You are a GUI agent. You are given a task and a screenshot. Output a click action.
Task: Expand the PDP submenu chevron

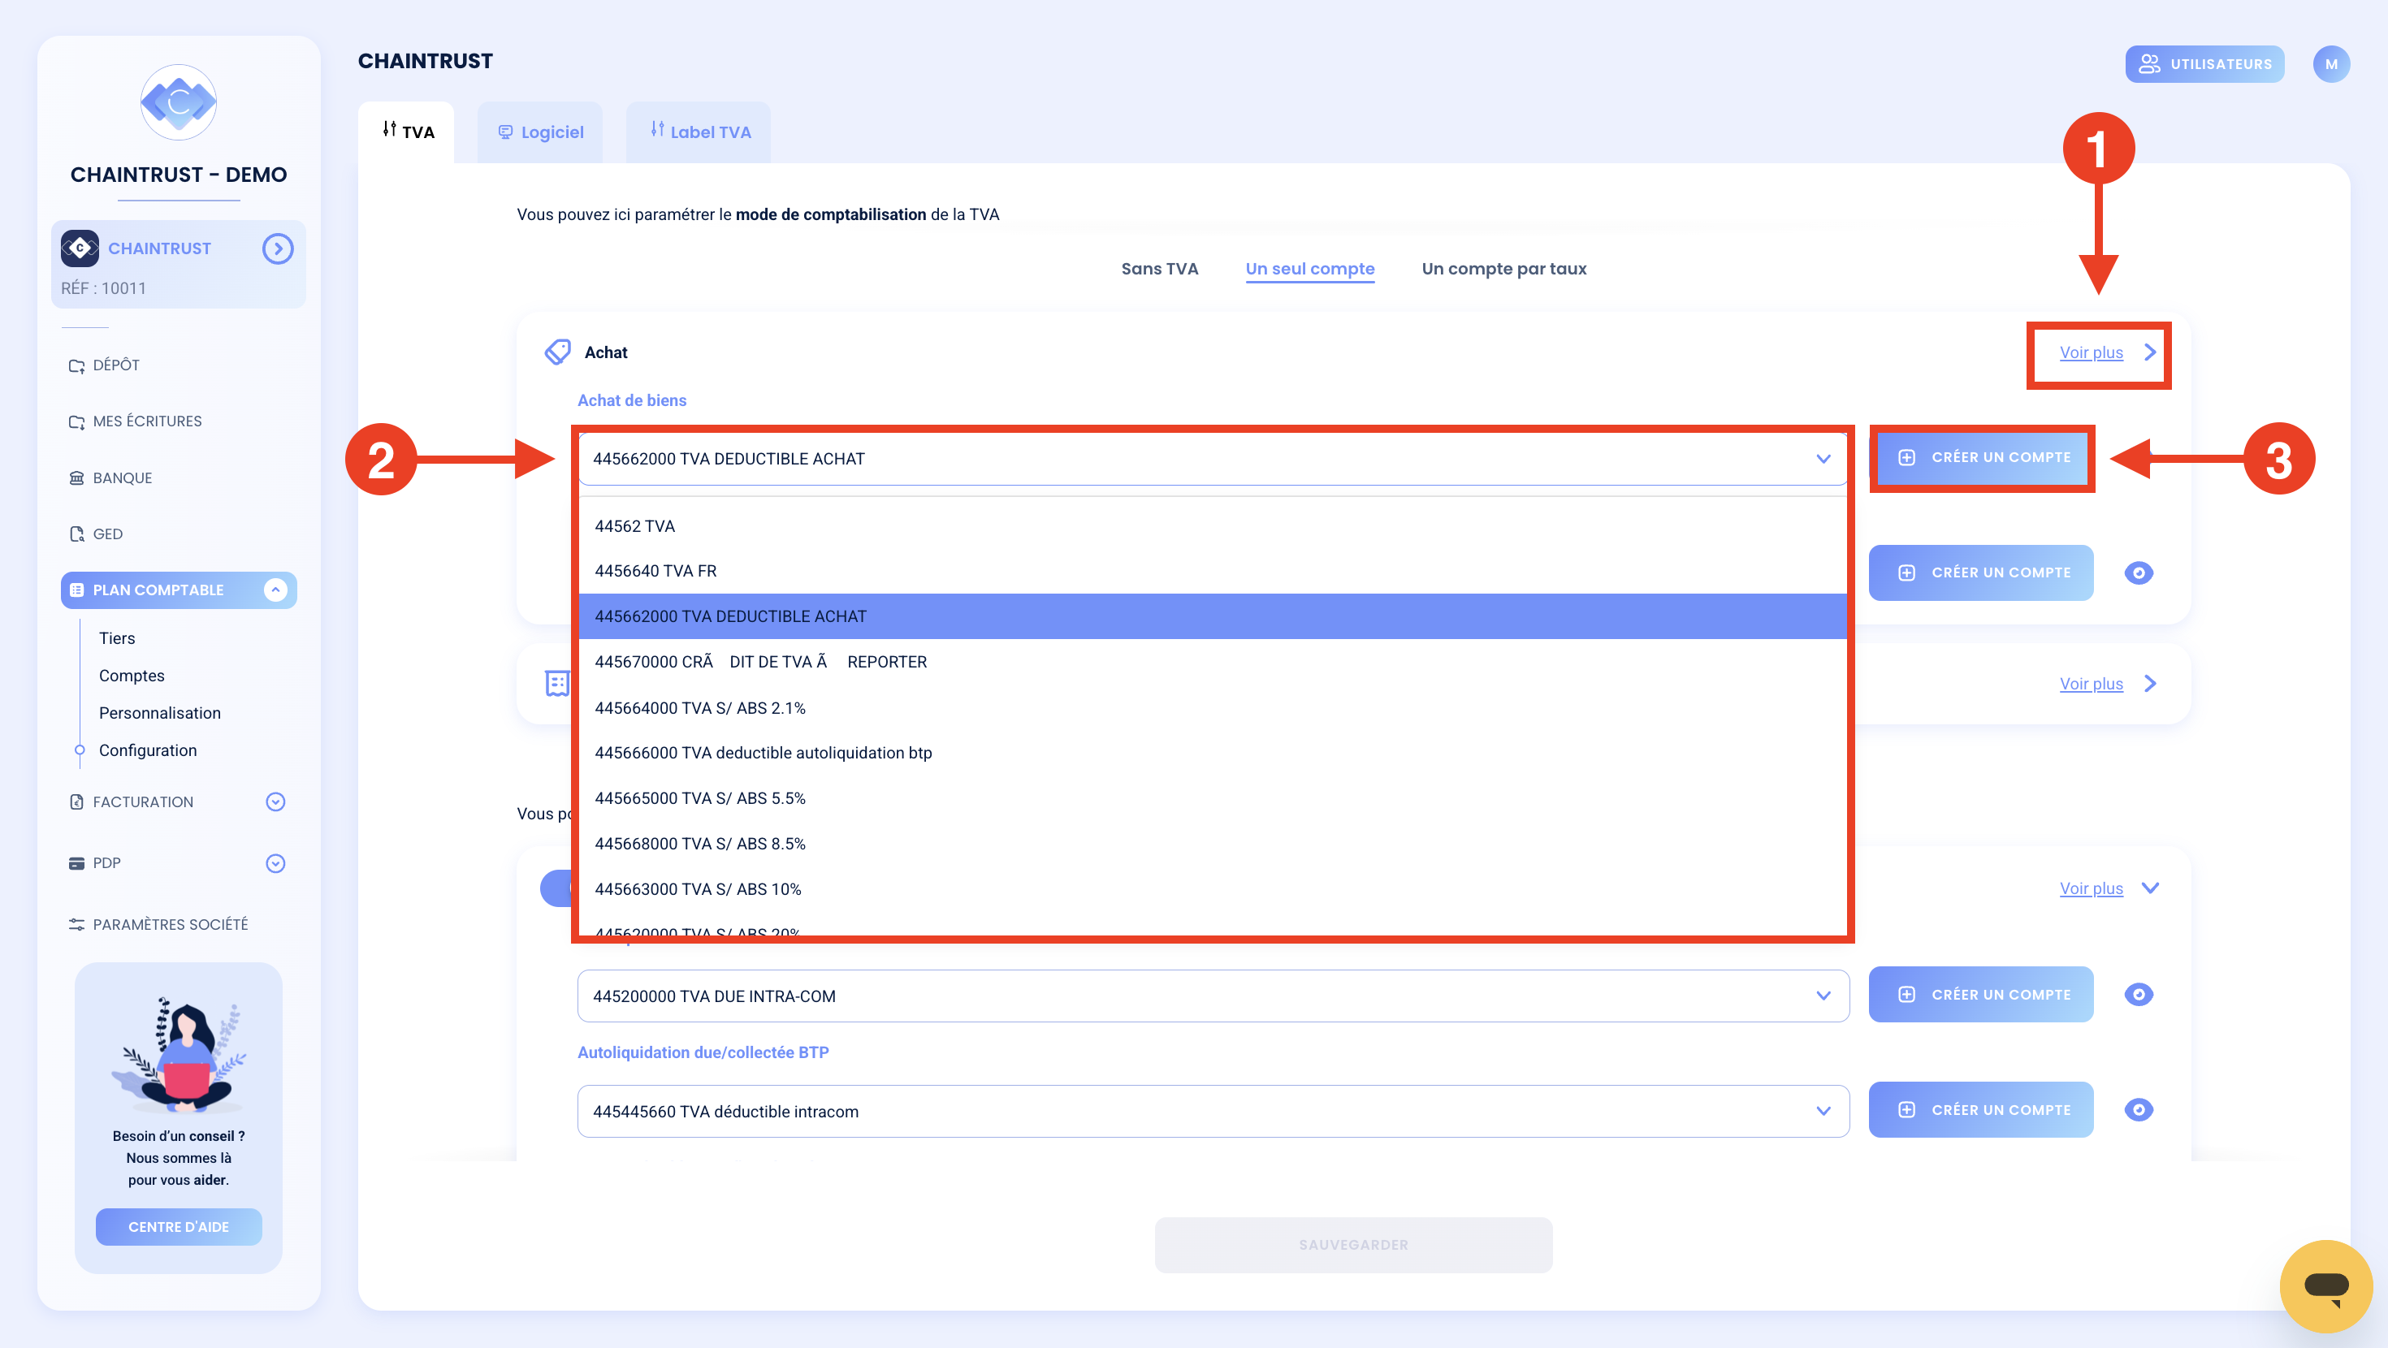(275, 863)
